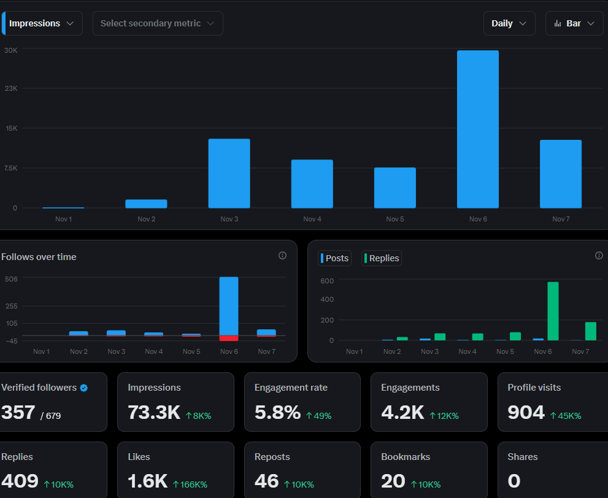Screen dimensions: 608x498
Task: Open the Impressions primary metric dropdown
Action: pos(42,23)
